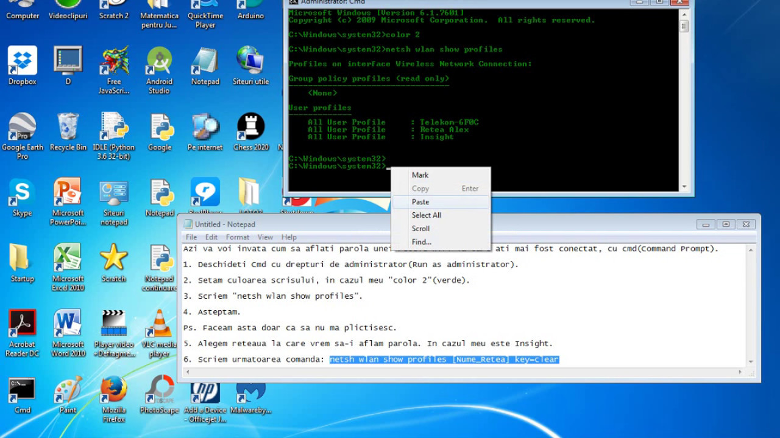
Task: Open the D drive desktop icon
Action: [x=68, y=66]
